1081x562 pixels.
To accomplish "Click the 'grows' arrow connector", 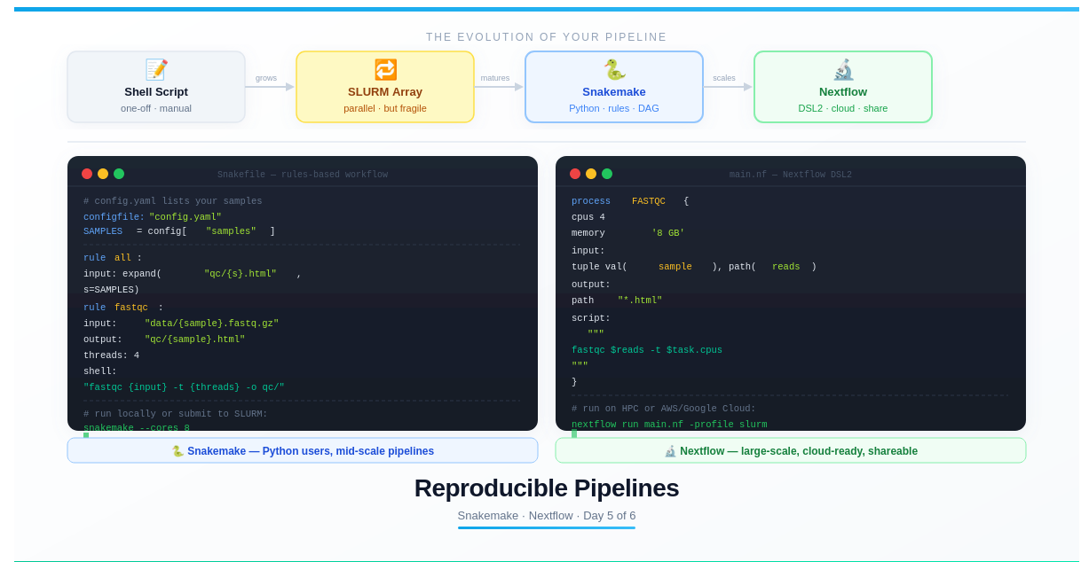I will [270, 87].
